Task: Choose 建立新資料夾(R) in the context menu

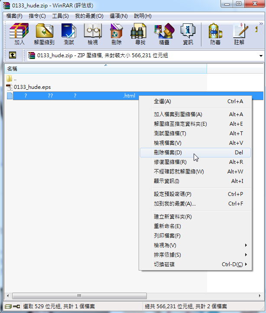Action: click(x=195, y=217)
